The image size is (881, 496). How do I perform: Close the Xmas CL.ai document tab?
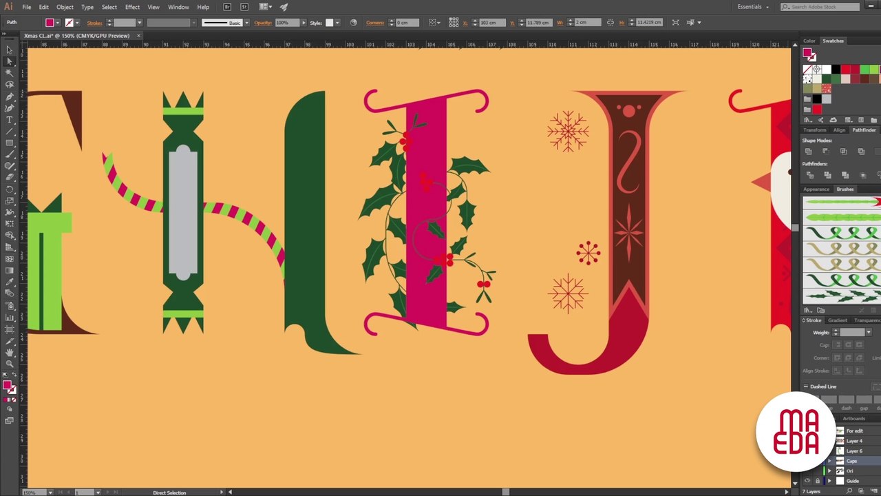138,35
